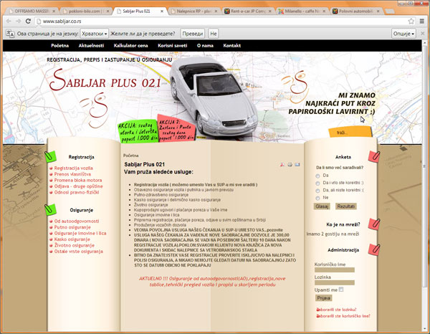The image size is (430, 334).
Task: Click the printer icon above article
Action: [x=290, y=165]
